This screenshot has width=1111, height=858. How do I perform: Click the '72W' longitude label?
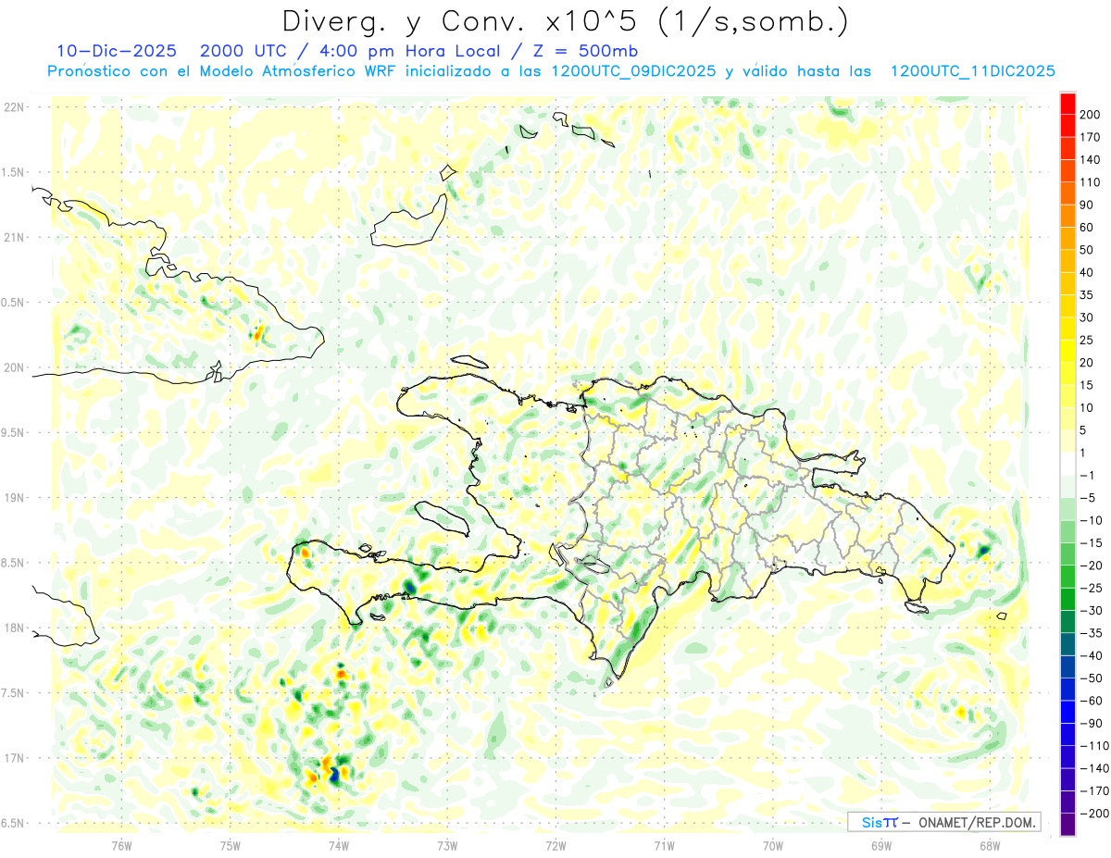click(555, 845)
